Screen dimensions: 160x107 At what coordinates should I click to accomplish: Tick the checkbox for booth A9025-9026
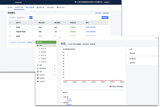point(10,32)
